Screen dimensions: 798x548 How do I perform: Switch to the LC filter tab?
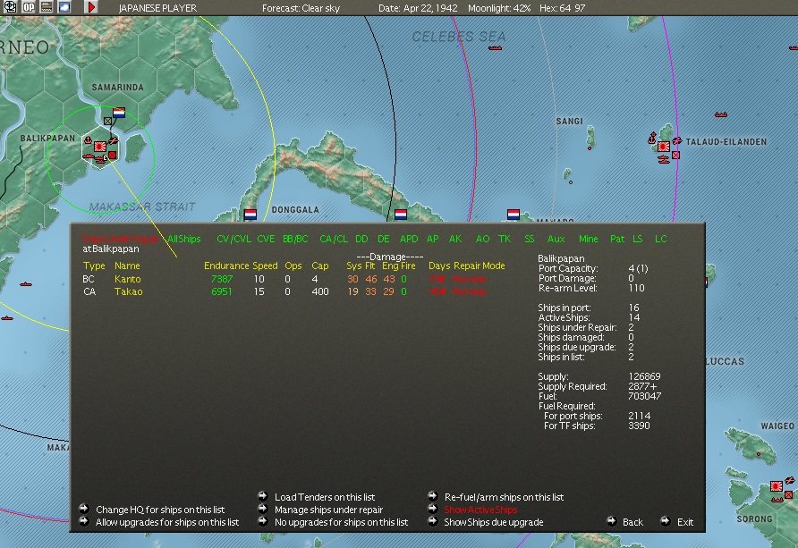point(660,239)
